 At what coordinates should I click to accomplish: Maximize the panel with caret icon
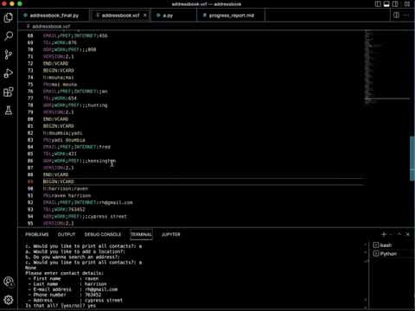[x=399, y=234]
